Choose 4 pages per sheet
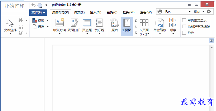This screenshot has height=111, width=216. pos(136,27)
